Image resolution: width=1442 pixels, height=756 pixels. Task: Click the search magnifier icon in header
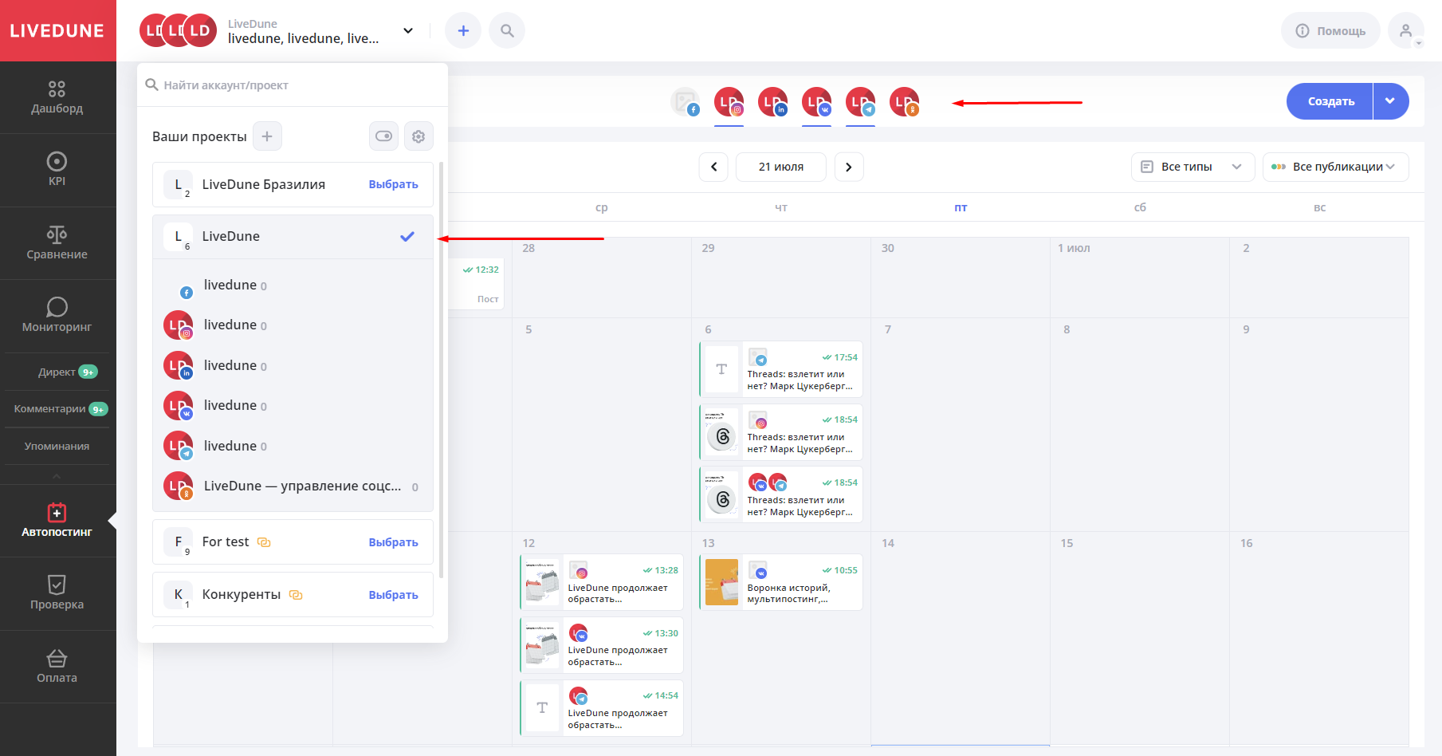(x=507, y=31)
